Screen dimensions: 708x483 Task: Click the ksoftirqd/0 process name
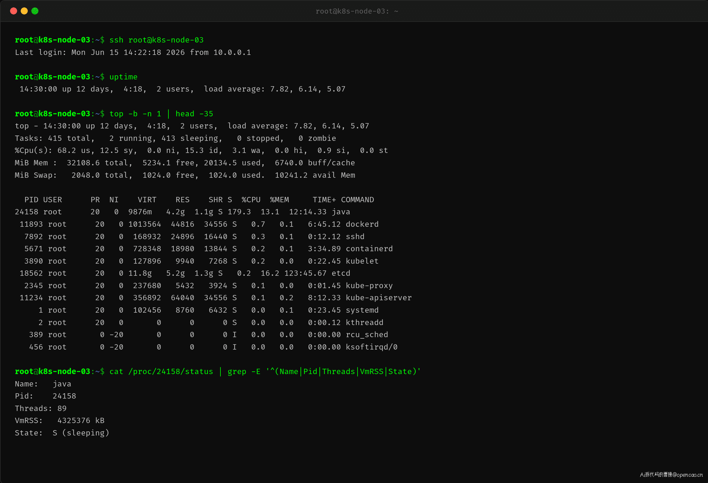click(x=371, y=347)
